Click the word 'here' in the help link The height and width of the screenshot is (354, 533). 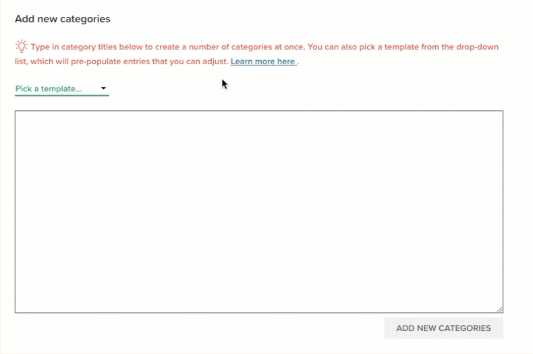point(286,61)
